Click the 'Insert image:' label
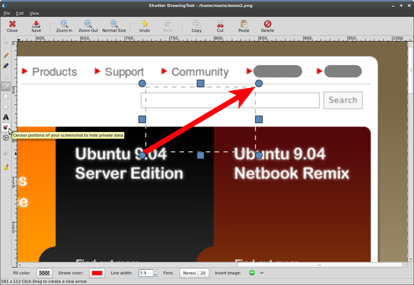The image size is (414, 285). (x=228, y=273)
